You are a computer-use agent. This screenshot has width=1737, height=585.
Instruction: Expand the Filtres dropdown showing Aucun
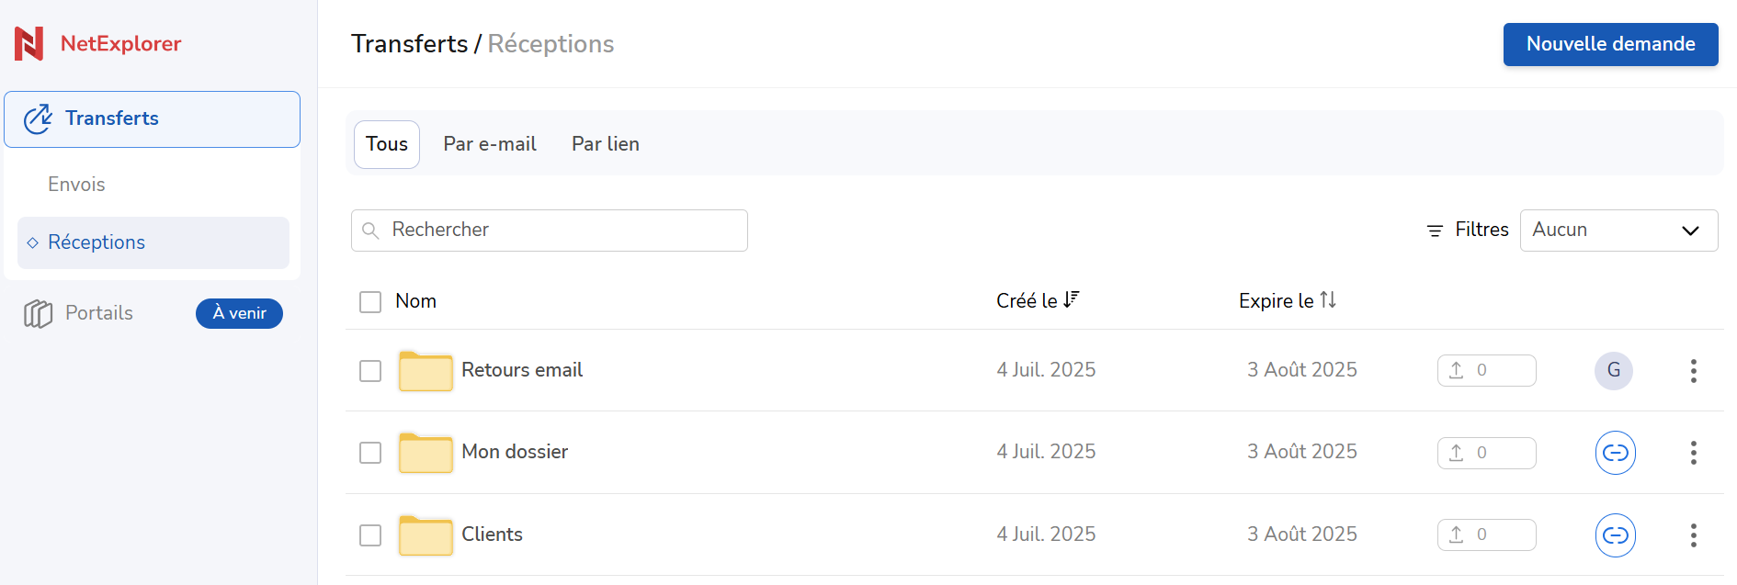click(1618, 231)
